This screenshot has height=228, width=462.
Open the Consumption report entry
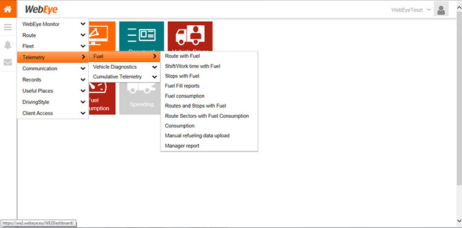click(x=180, y=126)
